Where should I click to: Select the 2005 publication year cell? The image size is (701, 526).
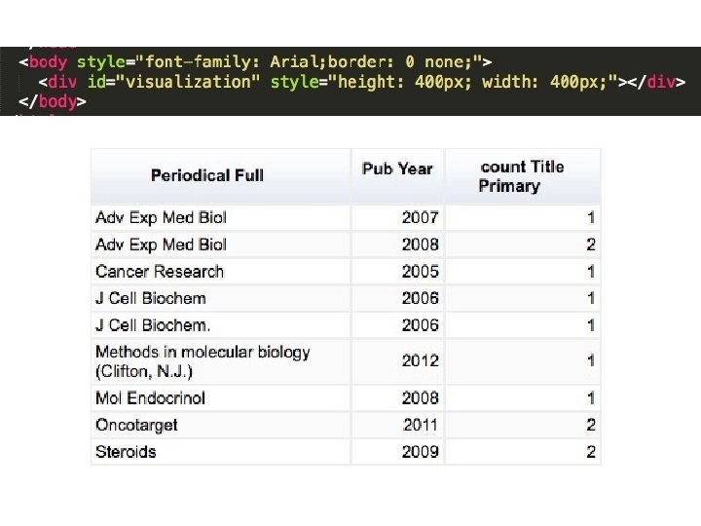[x=420, y=272]
